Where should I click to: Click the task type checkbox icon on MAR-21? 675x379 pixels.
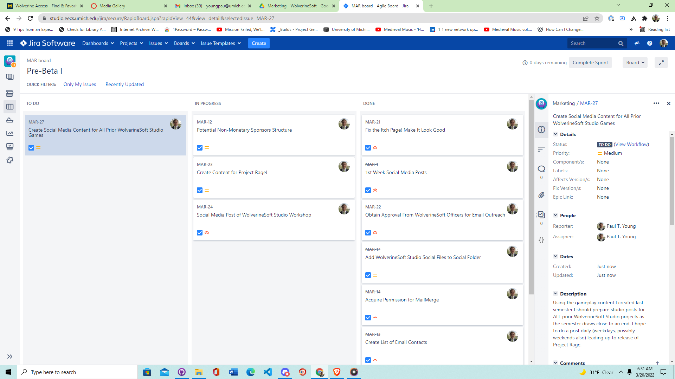(368, 148)
